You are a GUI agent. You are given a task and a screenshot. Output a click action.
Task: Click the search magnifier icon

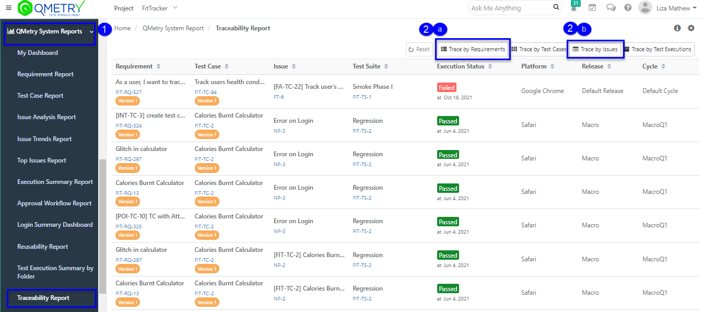[x=556, y=8]
